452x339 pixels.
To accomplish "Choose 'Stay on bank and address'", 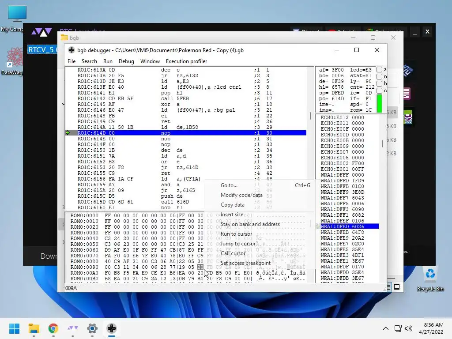I will point(250,224).
